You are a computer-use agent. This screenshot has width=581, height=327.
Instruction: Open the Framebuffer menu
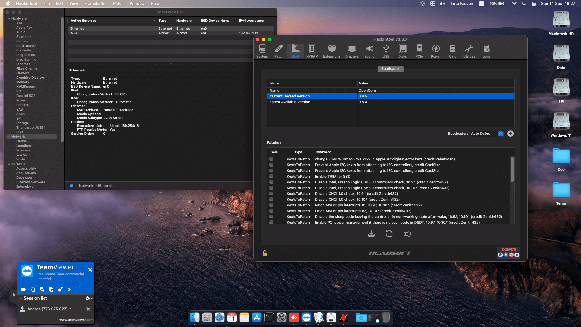tap(96, 3)
